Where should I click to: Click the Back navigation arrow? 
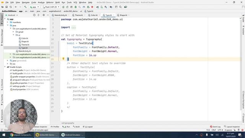(x=16, y=7)
